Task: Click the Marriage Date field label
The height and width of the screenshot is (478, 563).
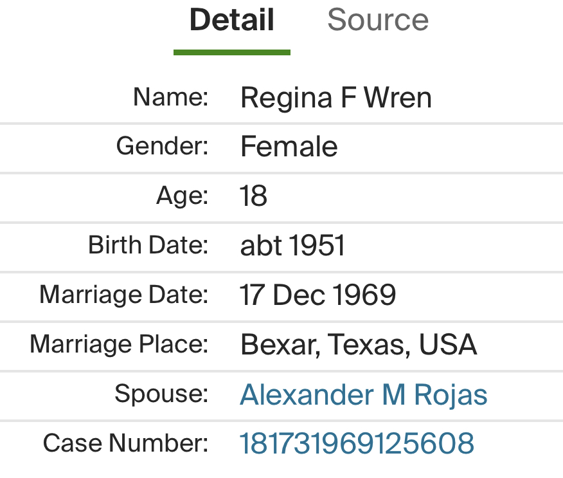Action: 124,295
